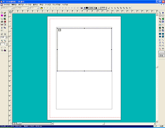This screenshot has height=128, width=165.
Task: Open the zoom percentage dropdown
Action: point(6,37)
